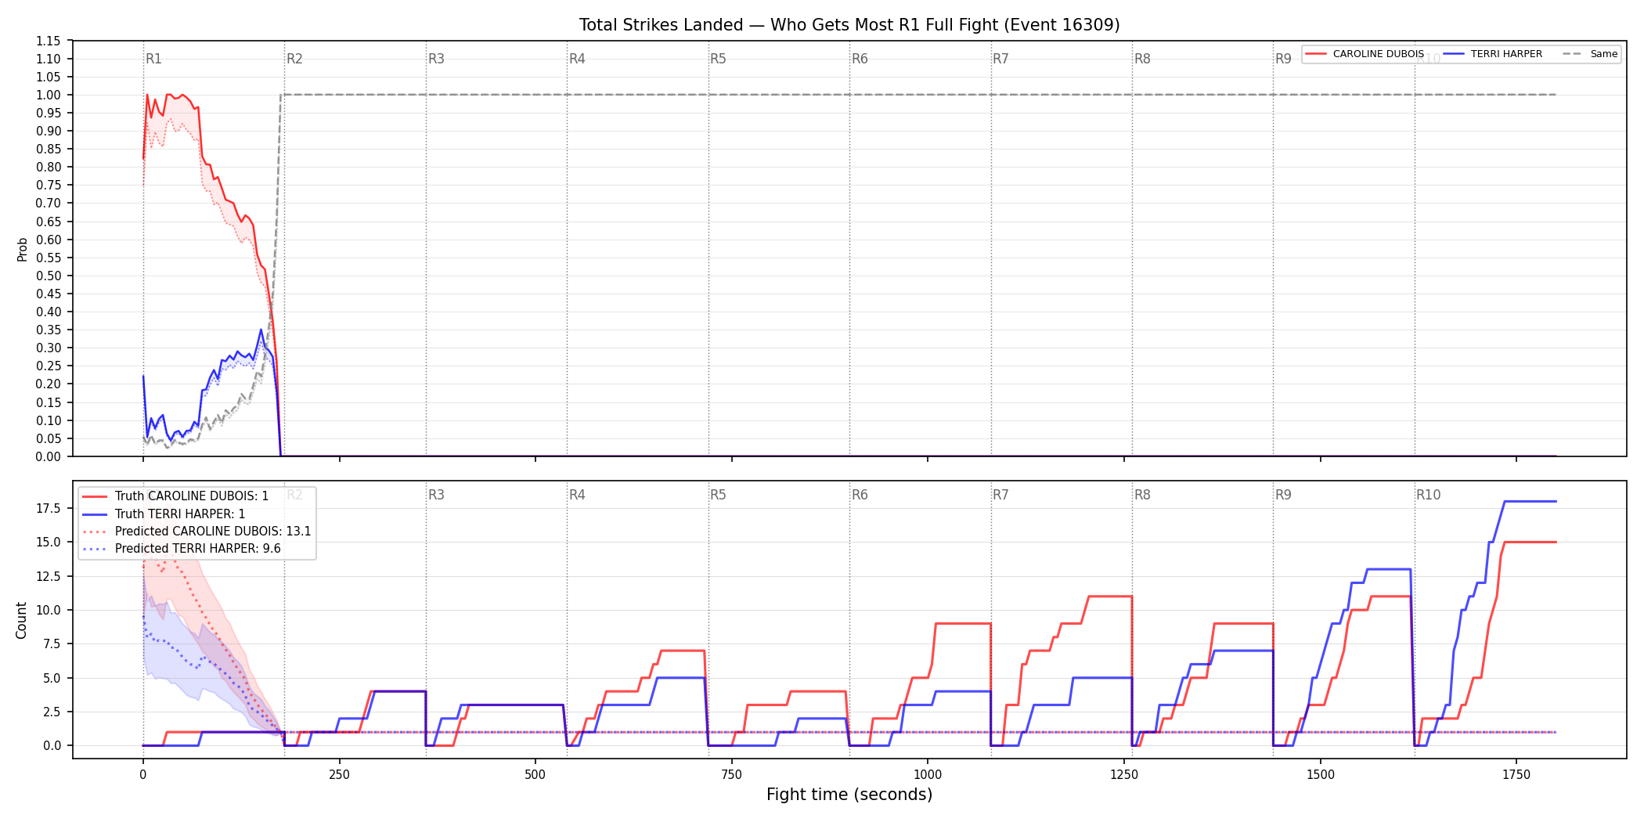
Task: Click the "1000" tick on the time axis
Action: [928, 775]
